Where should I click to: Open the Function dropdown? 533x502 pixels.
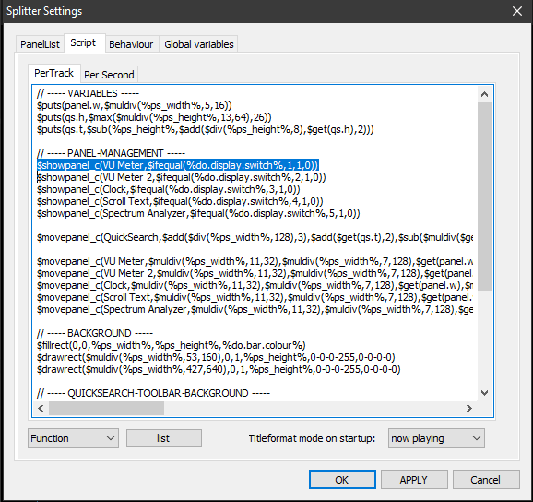73,438
